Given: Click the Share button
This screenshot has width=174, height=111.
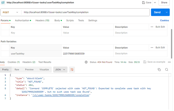Looking at the screenshot, I should pos(164,3).
